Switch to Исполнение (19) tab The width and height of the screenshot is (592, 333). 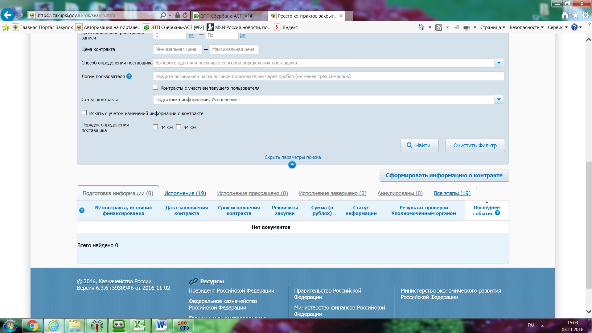[x=185, y=193]
